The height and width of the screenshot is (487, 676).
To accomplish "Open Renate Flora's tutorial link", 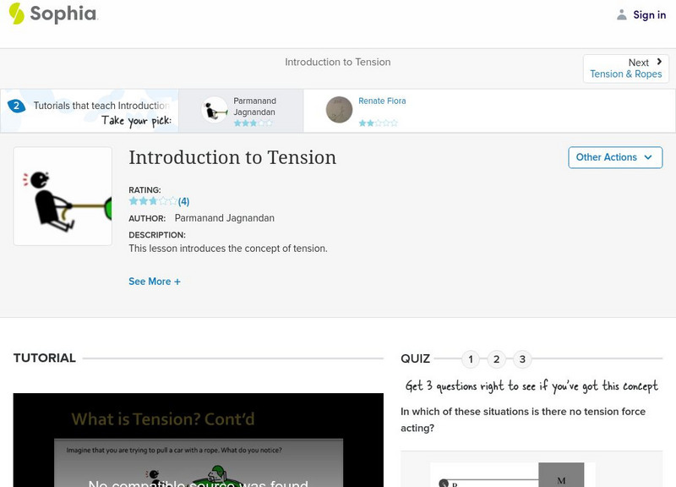I will coord(382,101).
